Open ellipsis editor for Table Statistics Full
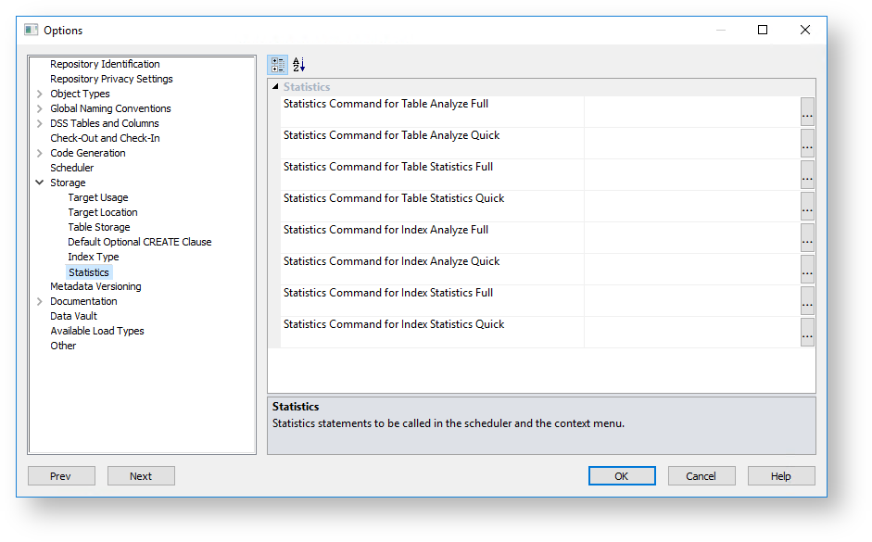 (807, 176)
